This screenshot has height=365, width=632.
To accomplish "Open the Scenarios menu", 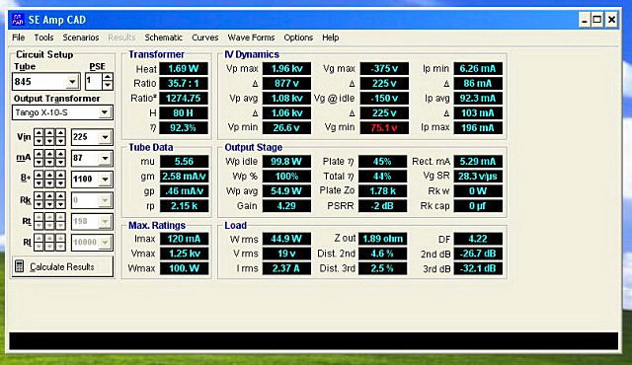I will tap(81, 37).
